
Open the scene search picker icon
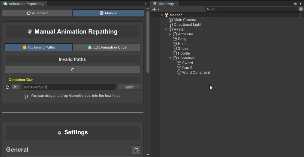coord(300,9)
